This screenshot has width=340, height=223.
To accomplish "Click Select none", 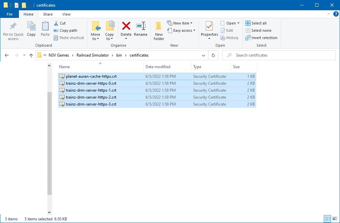I will click(x=258, y=30).
